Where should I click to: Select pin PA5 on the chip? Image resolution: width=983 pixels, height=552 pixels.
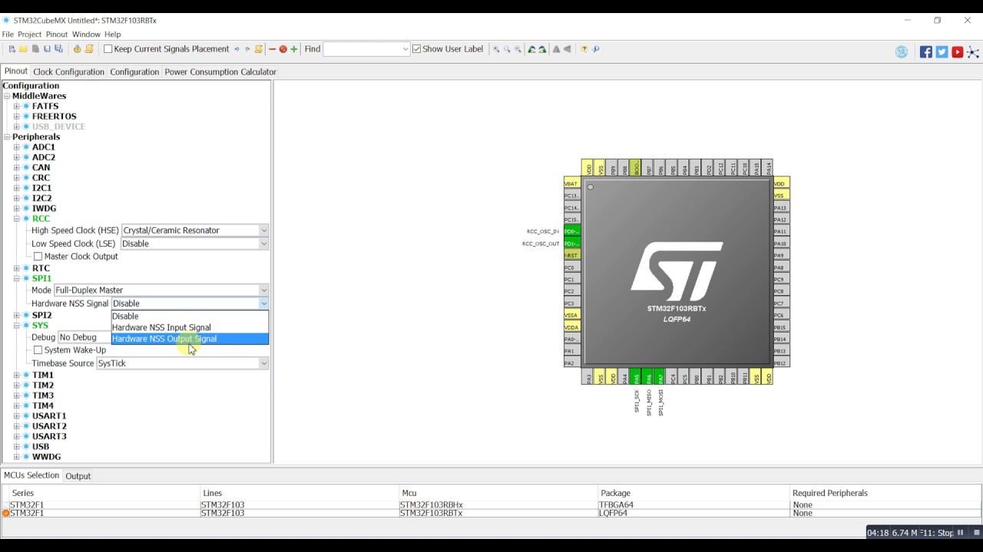pyautogui.click(x=636, y=378)
